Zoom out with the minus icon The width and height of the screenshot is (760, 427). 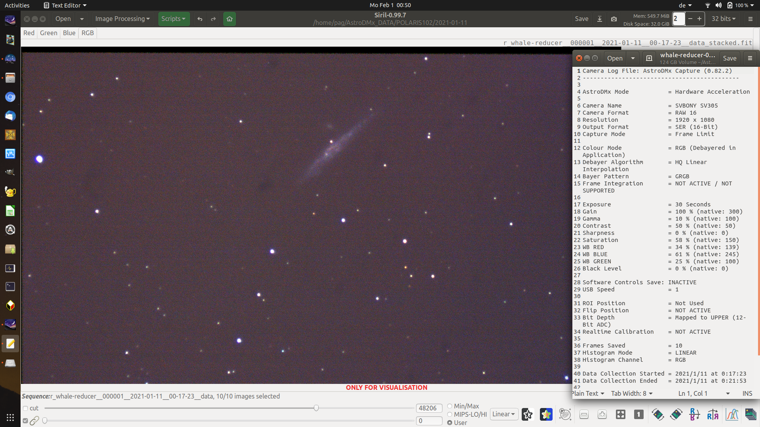(584, 414)
